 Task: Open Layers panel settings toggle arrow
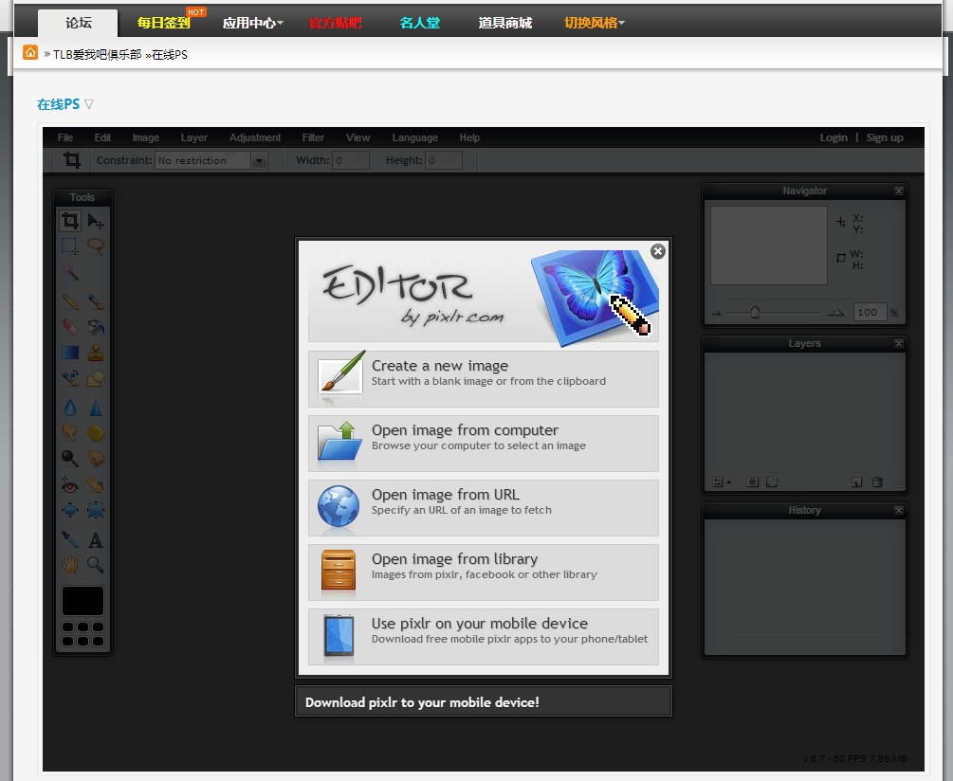pos(722,482)
